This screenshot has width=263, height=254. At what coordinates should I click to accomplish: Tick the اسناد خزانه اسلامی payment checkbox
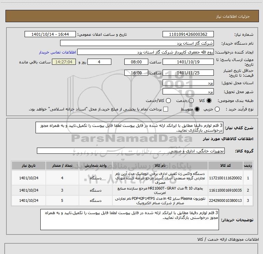point(166,109)
